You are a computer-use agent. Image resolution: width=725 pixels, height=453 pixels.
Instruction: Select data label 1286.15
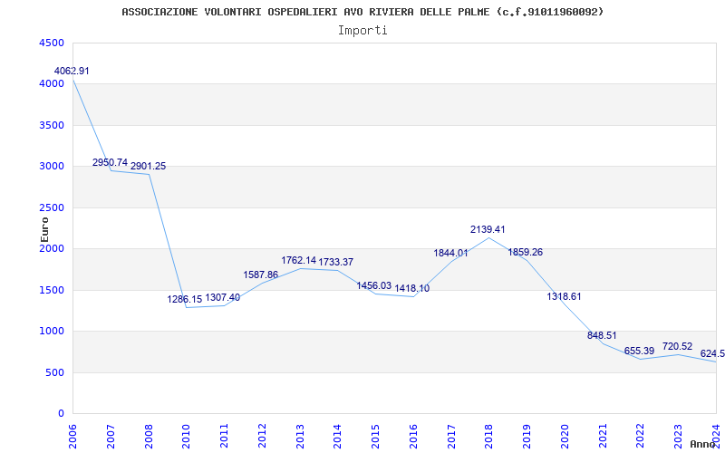185,299
